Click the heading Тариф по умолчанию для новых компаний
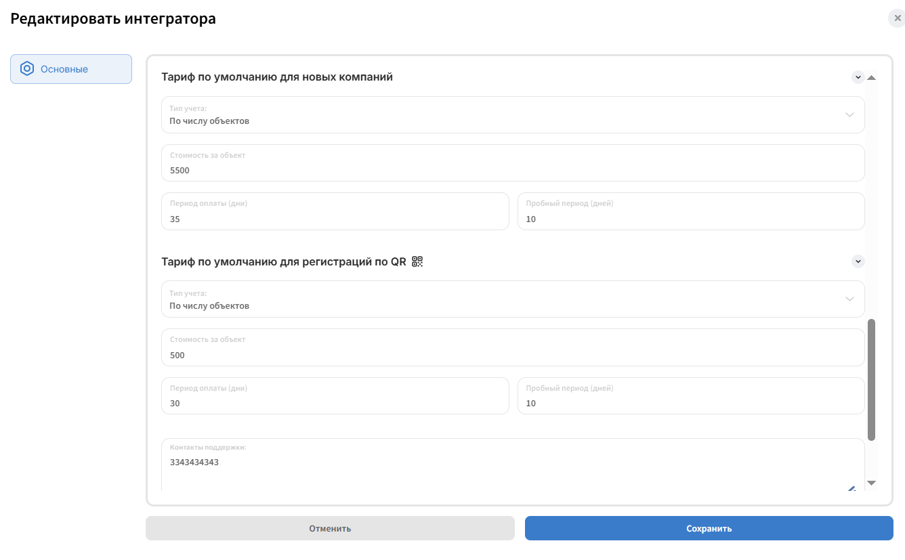Screen dimensions: 905x560 277,77
